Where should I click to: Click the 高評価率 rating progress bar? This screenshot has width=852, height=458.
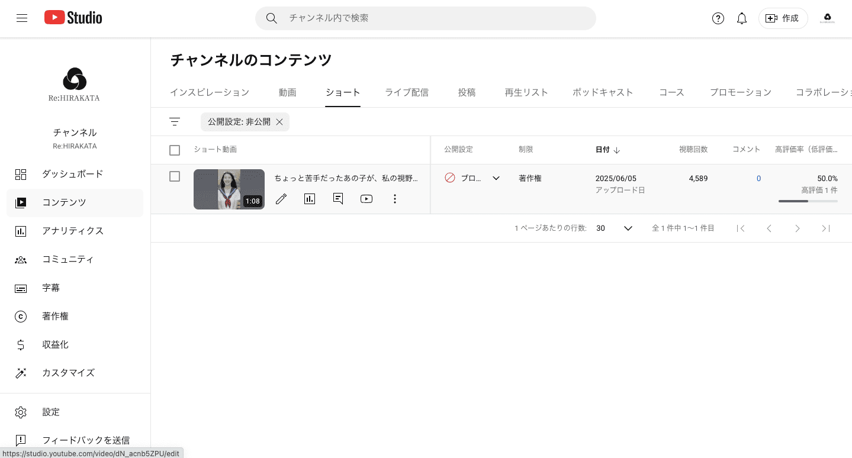point(808,201)
